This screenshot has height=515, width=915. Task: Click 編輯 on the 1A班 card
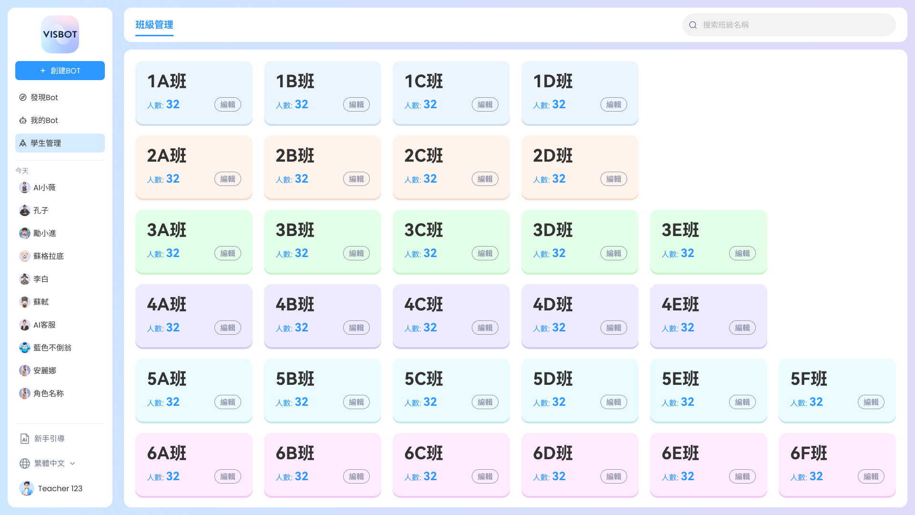(x=228, y=104)
